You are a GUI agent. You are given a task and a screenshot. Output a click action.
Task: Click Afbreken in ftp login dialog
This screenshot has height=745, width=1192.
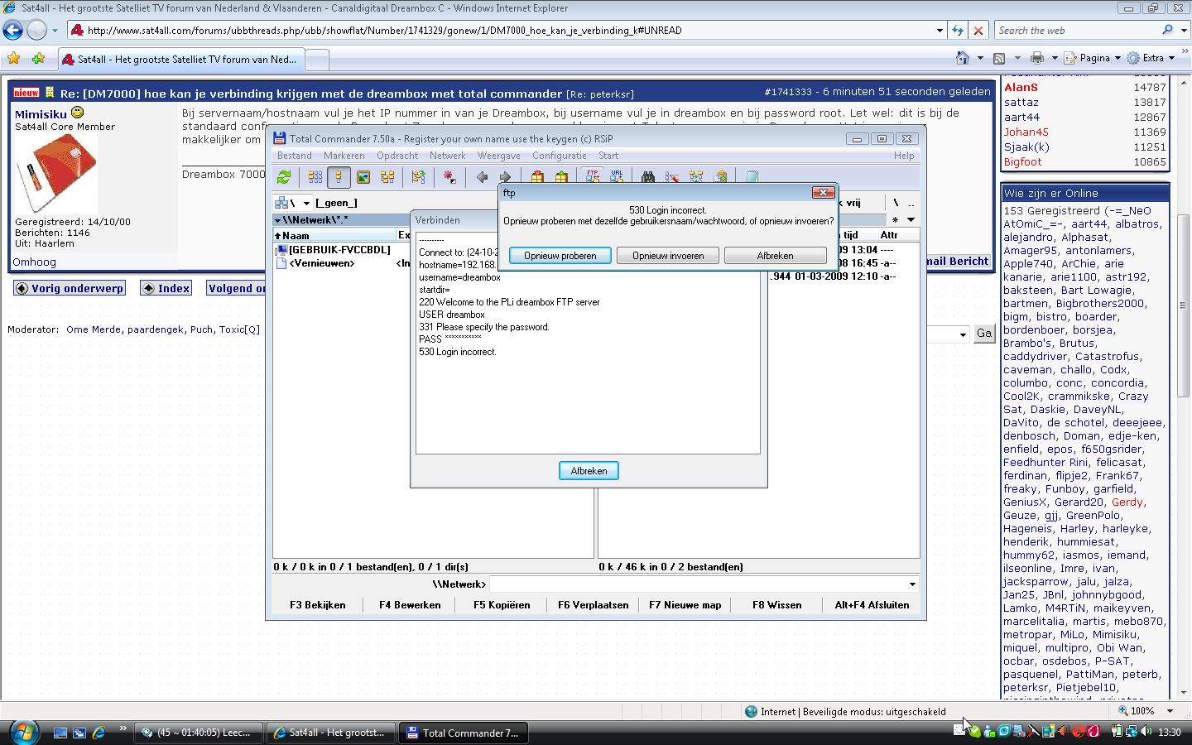[x=776, y=256]
